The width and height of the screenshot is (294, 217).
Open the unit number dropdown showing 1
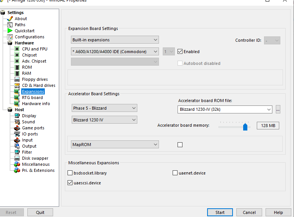[x=169, y=52]
